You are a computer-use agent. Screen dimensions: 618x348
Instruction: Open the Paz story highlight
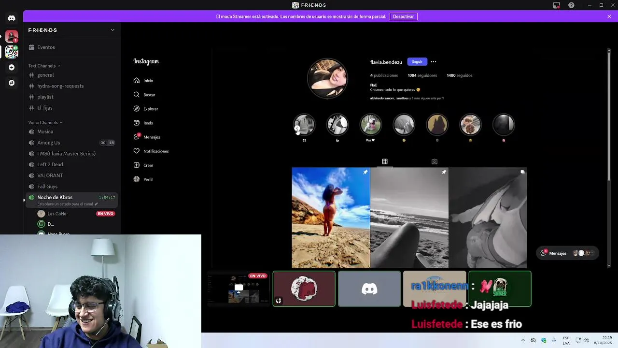370,125
